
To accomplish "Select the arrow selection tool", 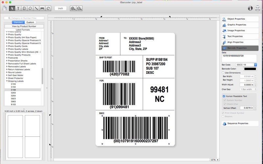I will point(12,8).
